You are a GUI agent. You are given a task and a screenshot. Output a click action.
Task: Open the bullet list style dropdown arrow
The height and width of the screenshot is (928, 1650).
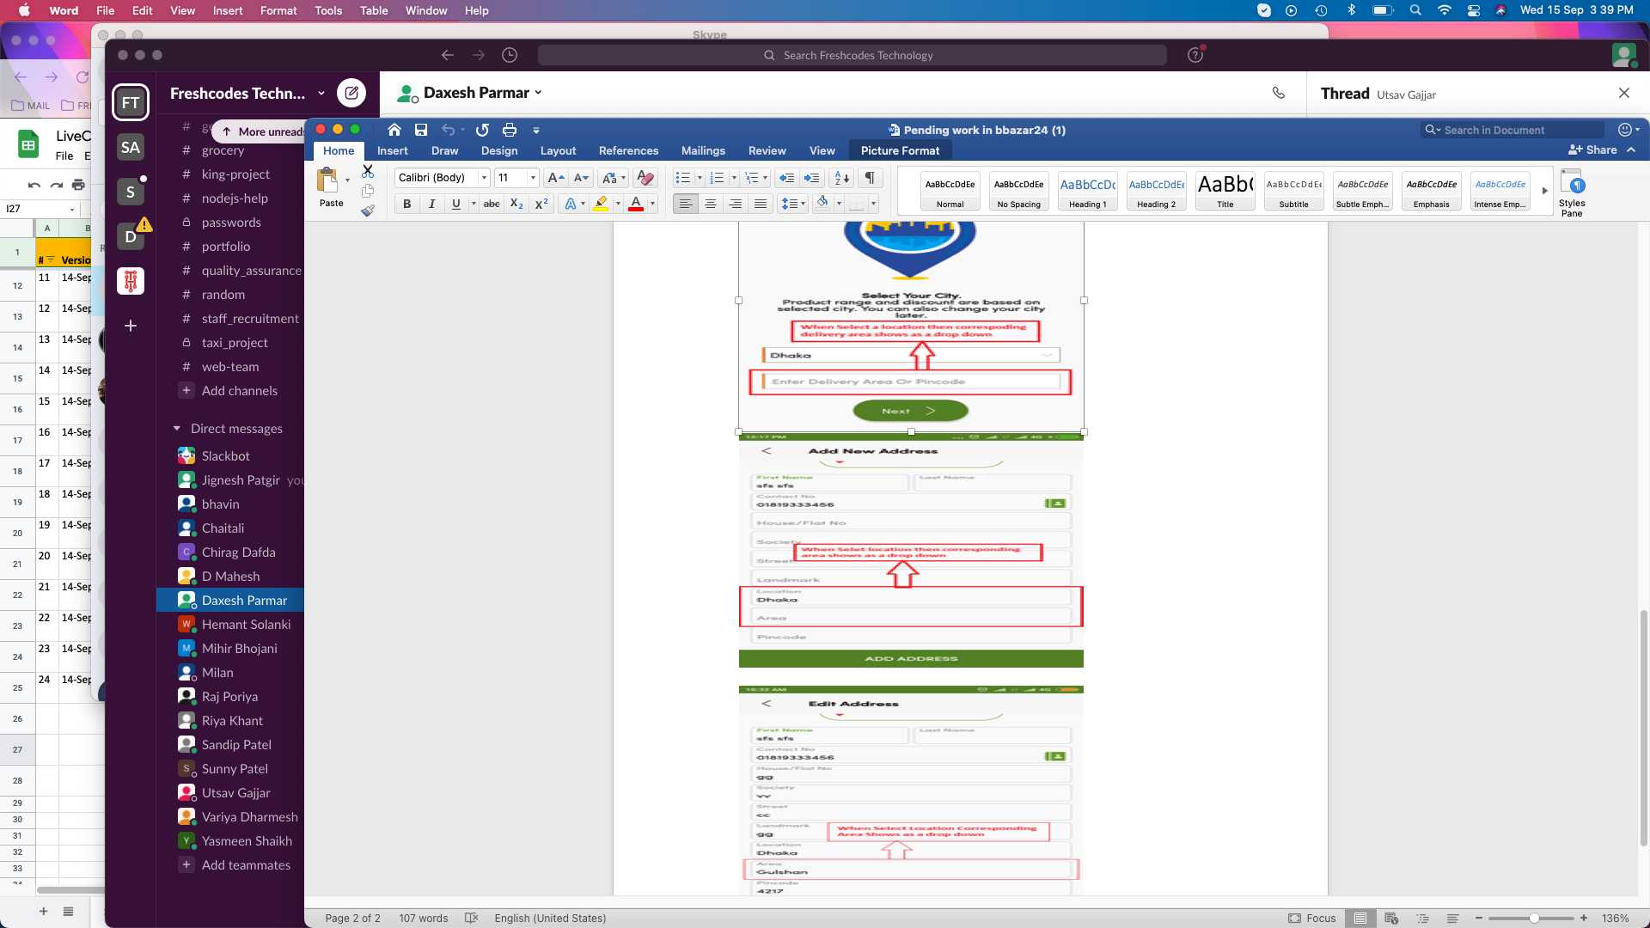(x=700, y=178)
